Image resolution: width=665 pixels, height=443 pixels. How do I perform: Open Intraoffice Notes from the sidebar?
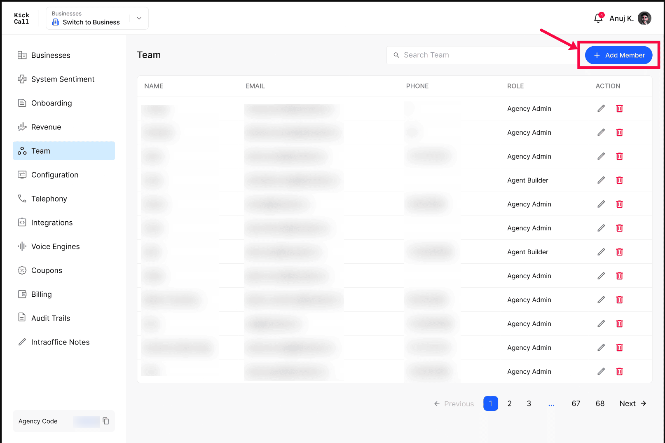click(x=64, y=342)
